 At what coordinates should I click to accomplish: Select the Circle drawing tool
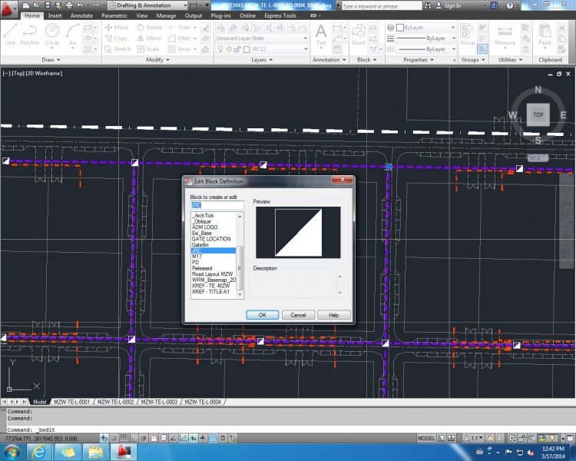coord(52,32)
